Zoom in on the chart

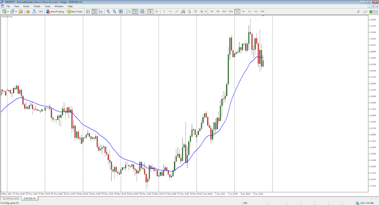pos(108,12)
